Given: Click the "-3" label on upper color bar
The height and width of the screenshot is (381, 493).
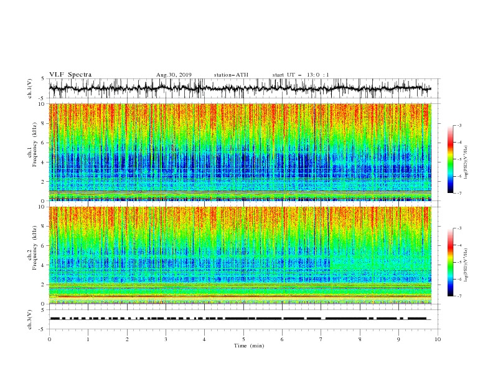Looking at the screenshot, I should pyautogui.click(x=459, y=125).
